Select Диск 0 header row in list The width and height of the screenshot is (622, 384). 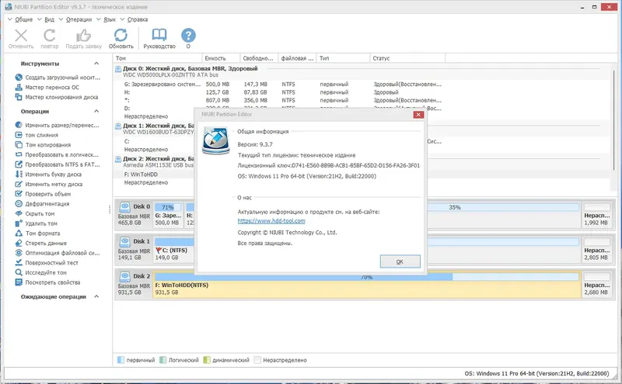point(362,71)
